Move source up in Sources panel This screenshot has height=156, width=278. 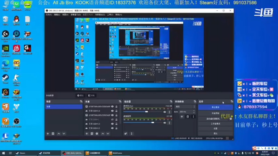103,134
